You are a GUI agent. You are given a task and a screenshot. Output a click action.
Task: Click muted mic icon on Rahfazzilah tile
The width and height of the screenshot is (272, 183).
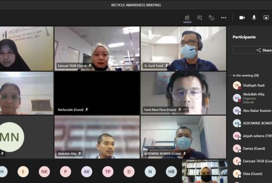pyautogui.click(x=87, y=109)
